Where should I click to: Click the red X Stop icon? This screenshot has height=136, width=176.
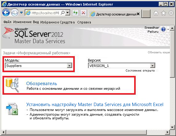click(83, 13)
